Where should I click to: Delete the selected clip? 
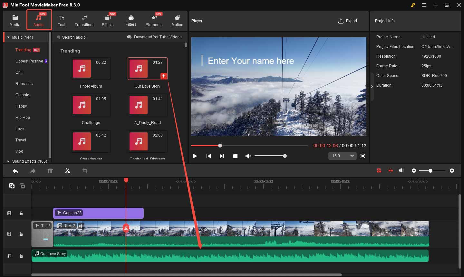(50, 171)
